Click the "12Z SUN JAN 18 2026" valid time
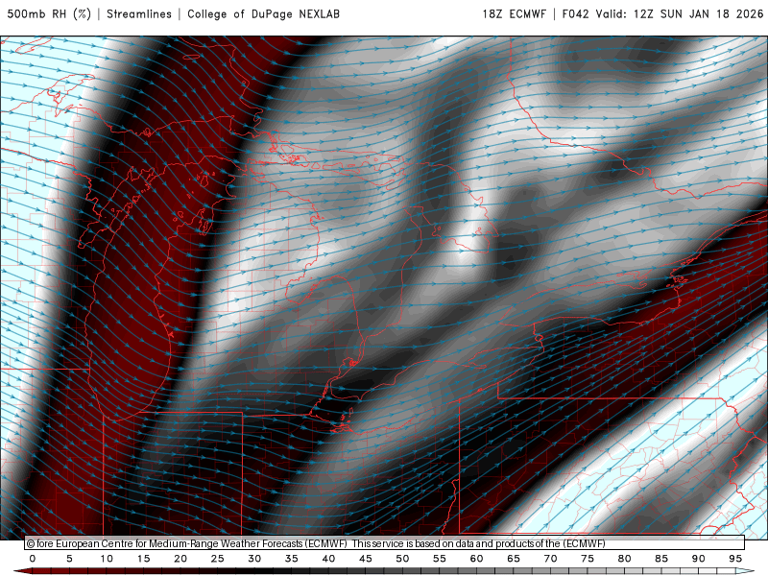768x576 pixels. [699, 13]
